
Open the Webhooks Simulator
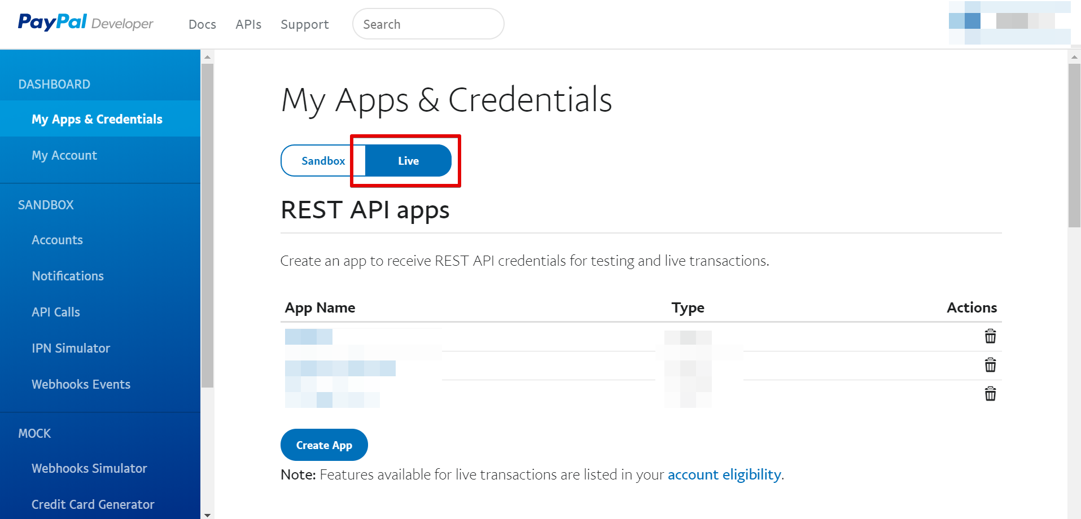click(x=89, y=468)
